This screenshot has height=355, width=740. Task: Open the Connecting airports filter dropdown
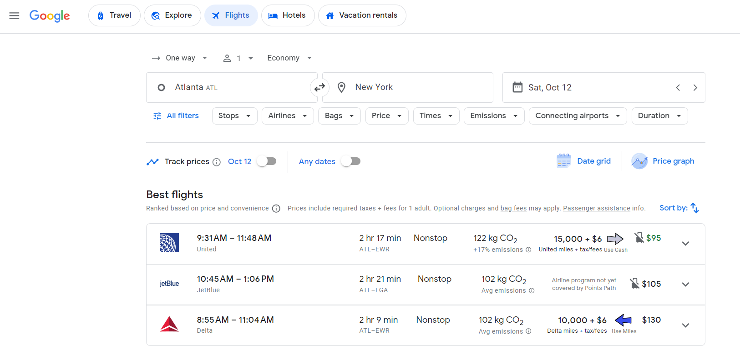coord(578,116)
